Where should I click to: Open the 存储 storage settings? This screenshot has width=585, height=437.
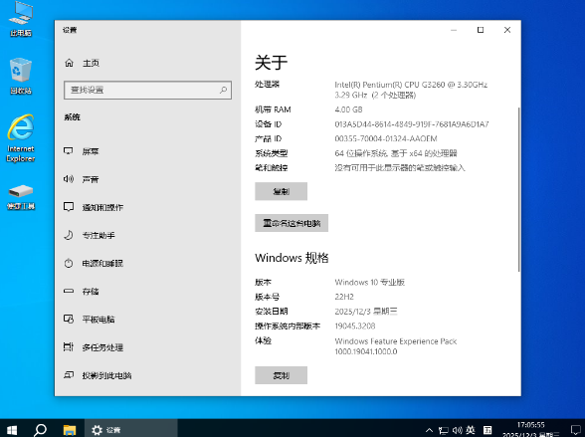click(x=82, y=292)
